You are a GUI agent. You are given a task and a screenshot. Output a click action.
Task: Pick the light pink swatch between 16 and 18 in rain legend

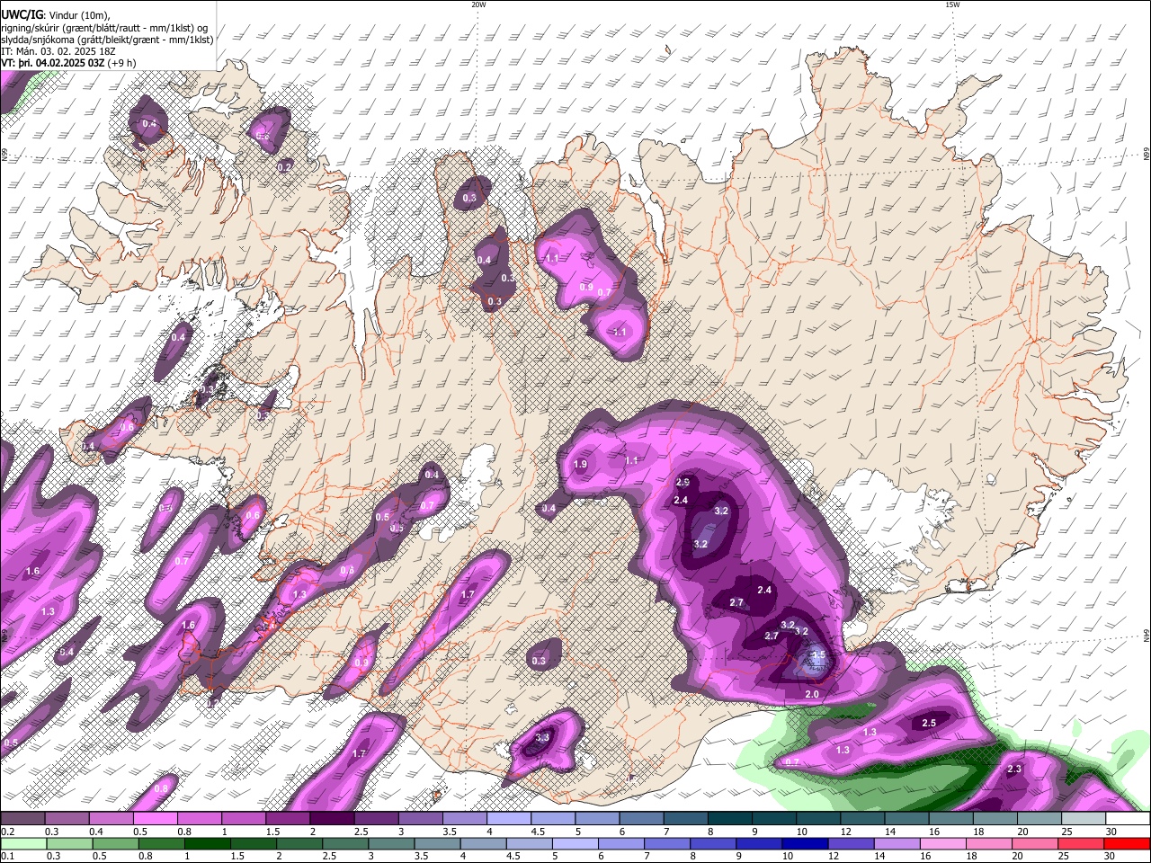pos(943,843)
